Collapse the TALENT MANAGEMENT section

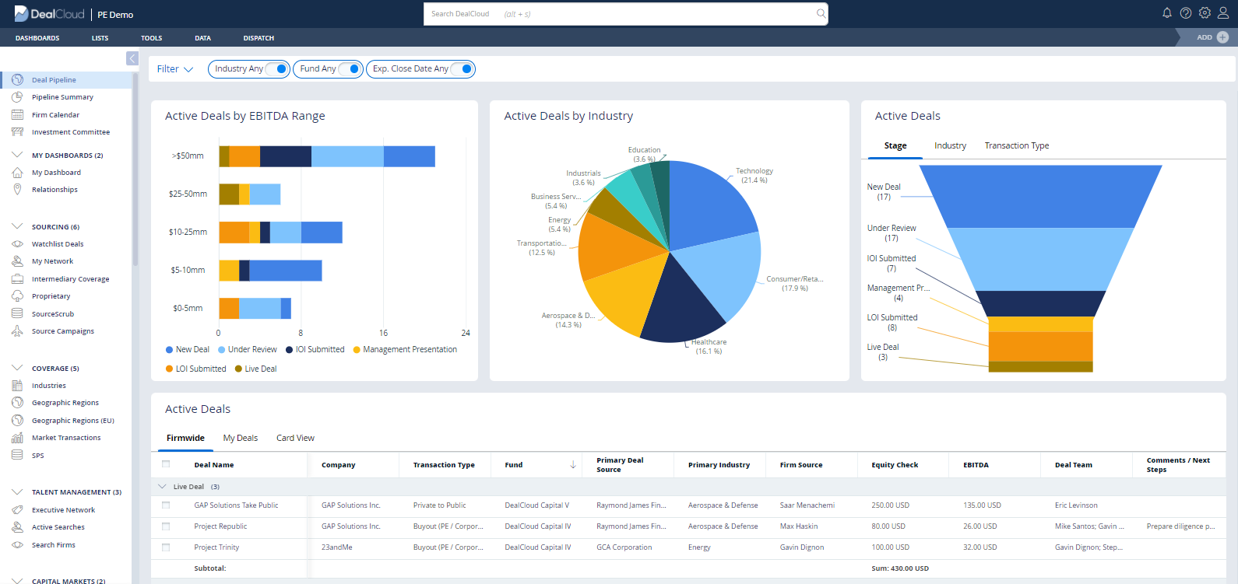pyautogui.click(x=17, y=491)
